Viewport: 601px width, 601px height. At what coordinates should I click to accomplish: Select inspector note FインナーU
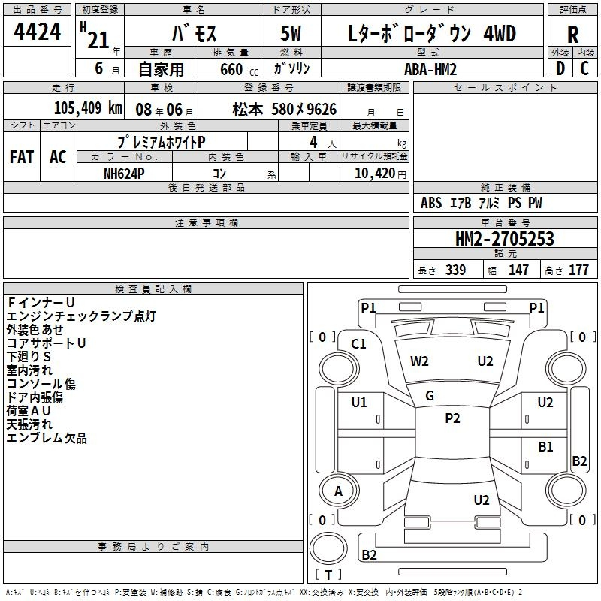[41, 303]
